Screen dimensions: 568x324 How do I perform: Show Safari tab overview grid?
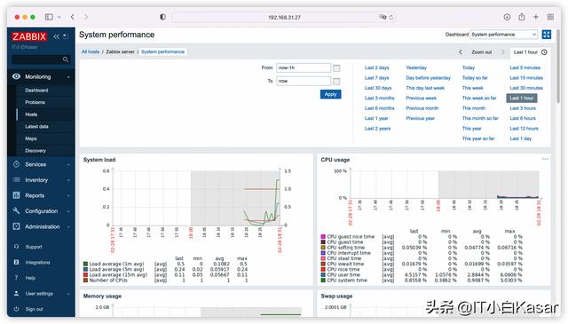click(550, 17)
